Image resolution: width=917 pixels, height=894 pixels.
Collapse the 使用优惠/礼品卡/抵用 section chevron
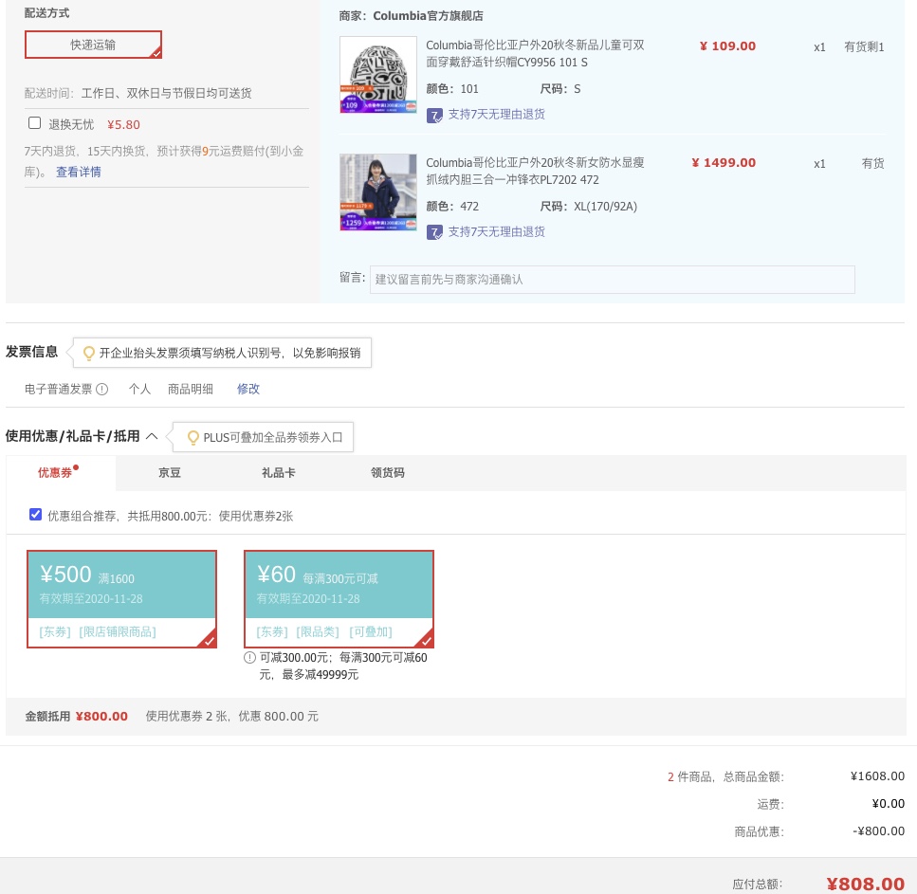152,436
